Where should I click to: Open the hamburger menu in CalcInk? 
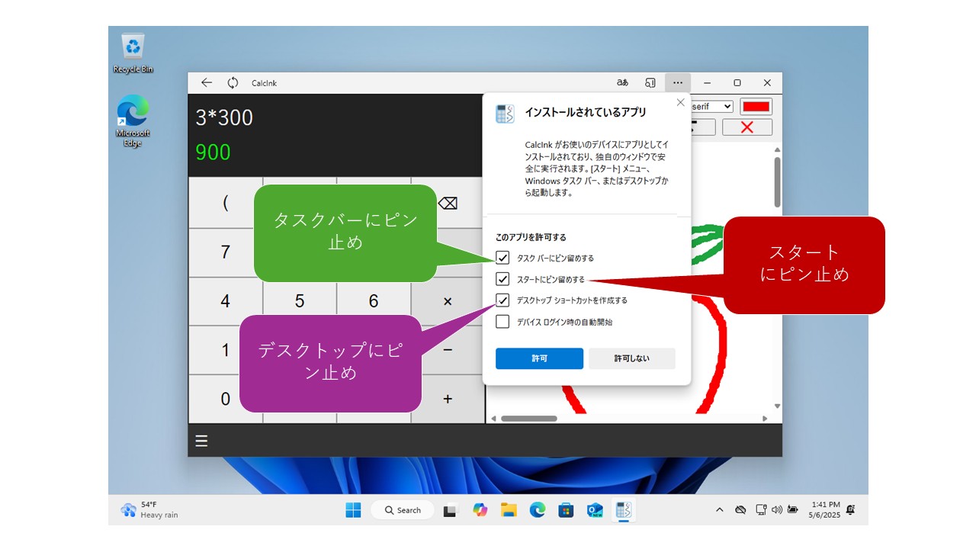[201, 441]
